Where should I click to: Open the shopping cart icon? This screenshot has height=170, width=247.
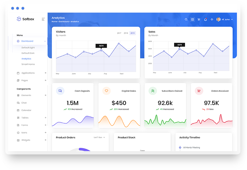[x=199, y=20]
